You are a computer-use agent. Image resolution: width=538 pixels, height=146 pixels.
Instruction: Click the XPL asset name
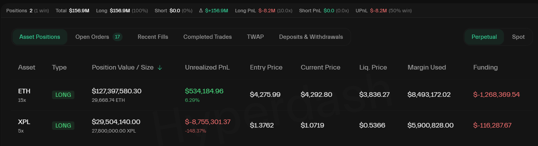24,122
